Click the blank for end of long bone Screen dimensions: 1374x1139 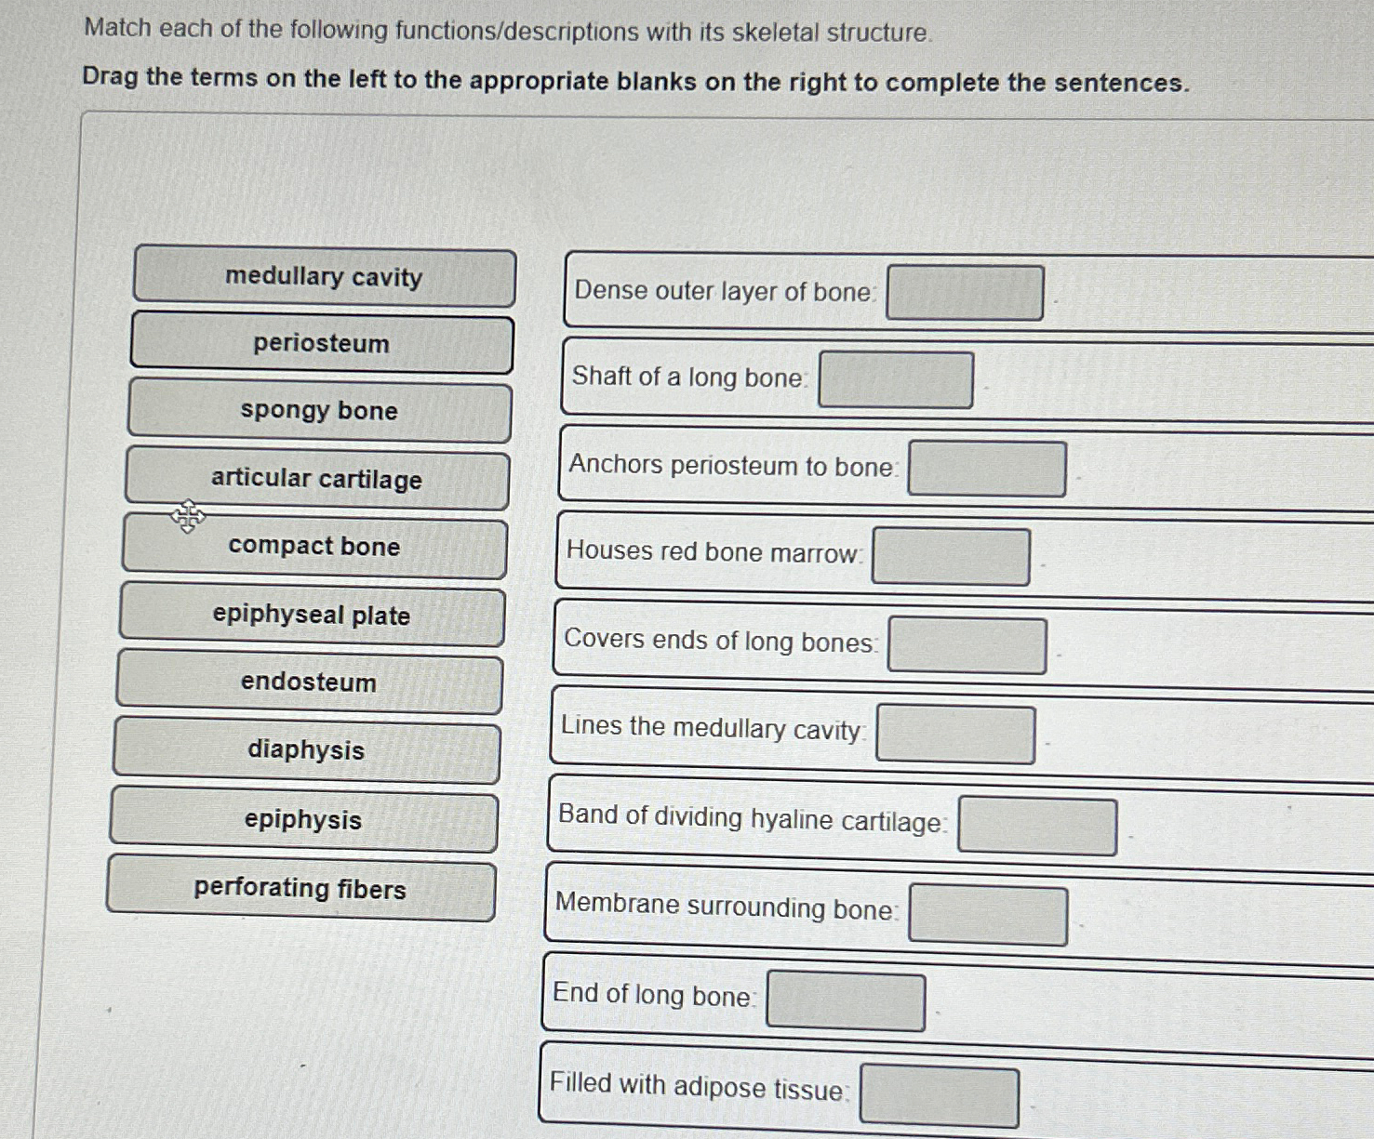pyautogui.click(x=845, y=1000)
